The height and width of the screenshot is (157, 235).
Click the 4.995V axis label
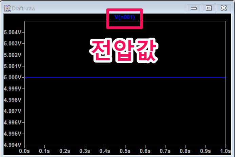click(x=13, y=134)
